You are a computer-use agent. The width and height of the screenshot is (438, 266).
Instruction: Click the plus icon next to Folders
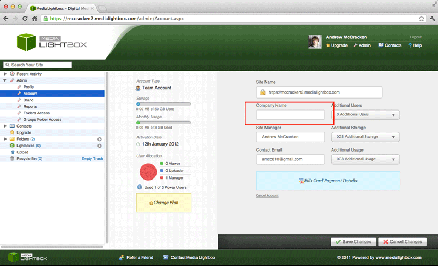pyautogui.click(x=99, y=139)
